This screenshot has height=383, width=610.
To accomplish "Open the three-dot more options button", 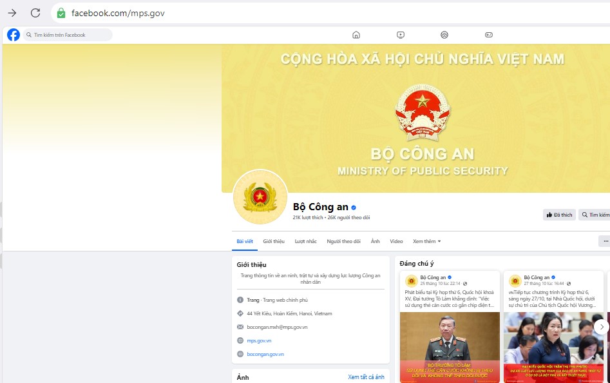I will coord(605,241).
